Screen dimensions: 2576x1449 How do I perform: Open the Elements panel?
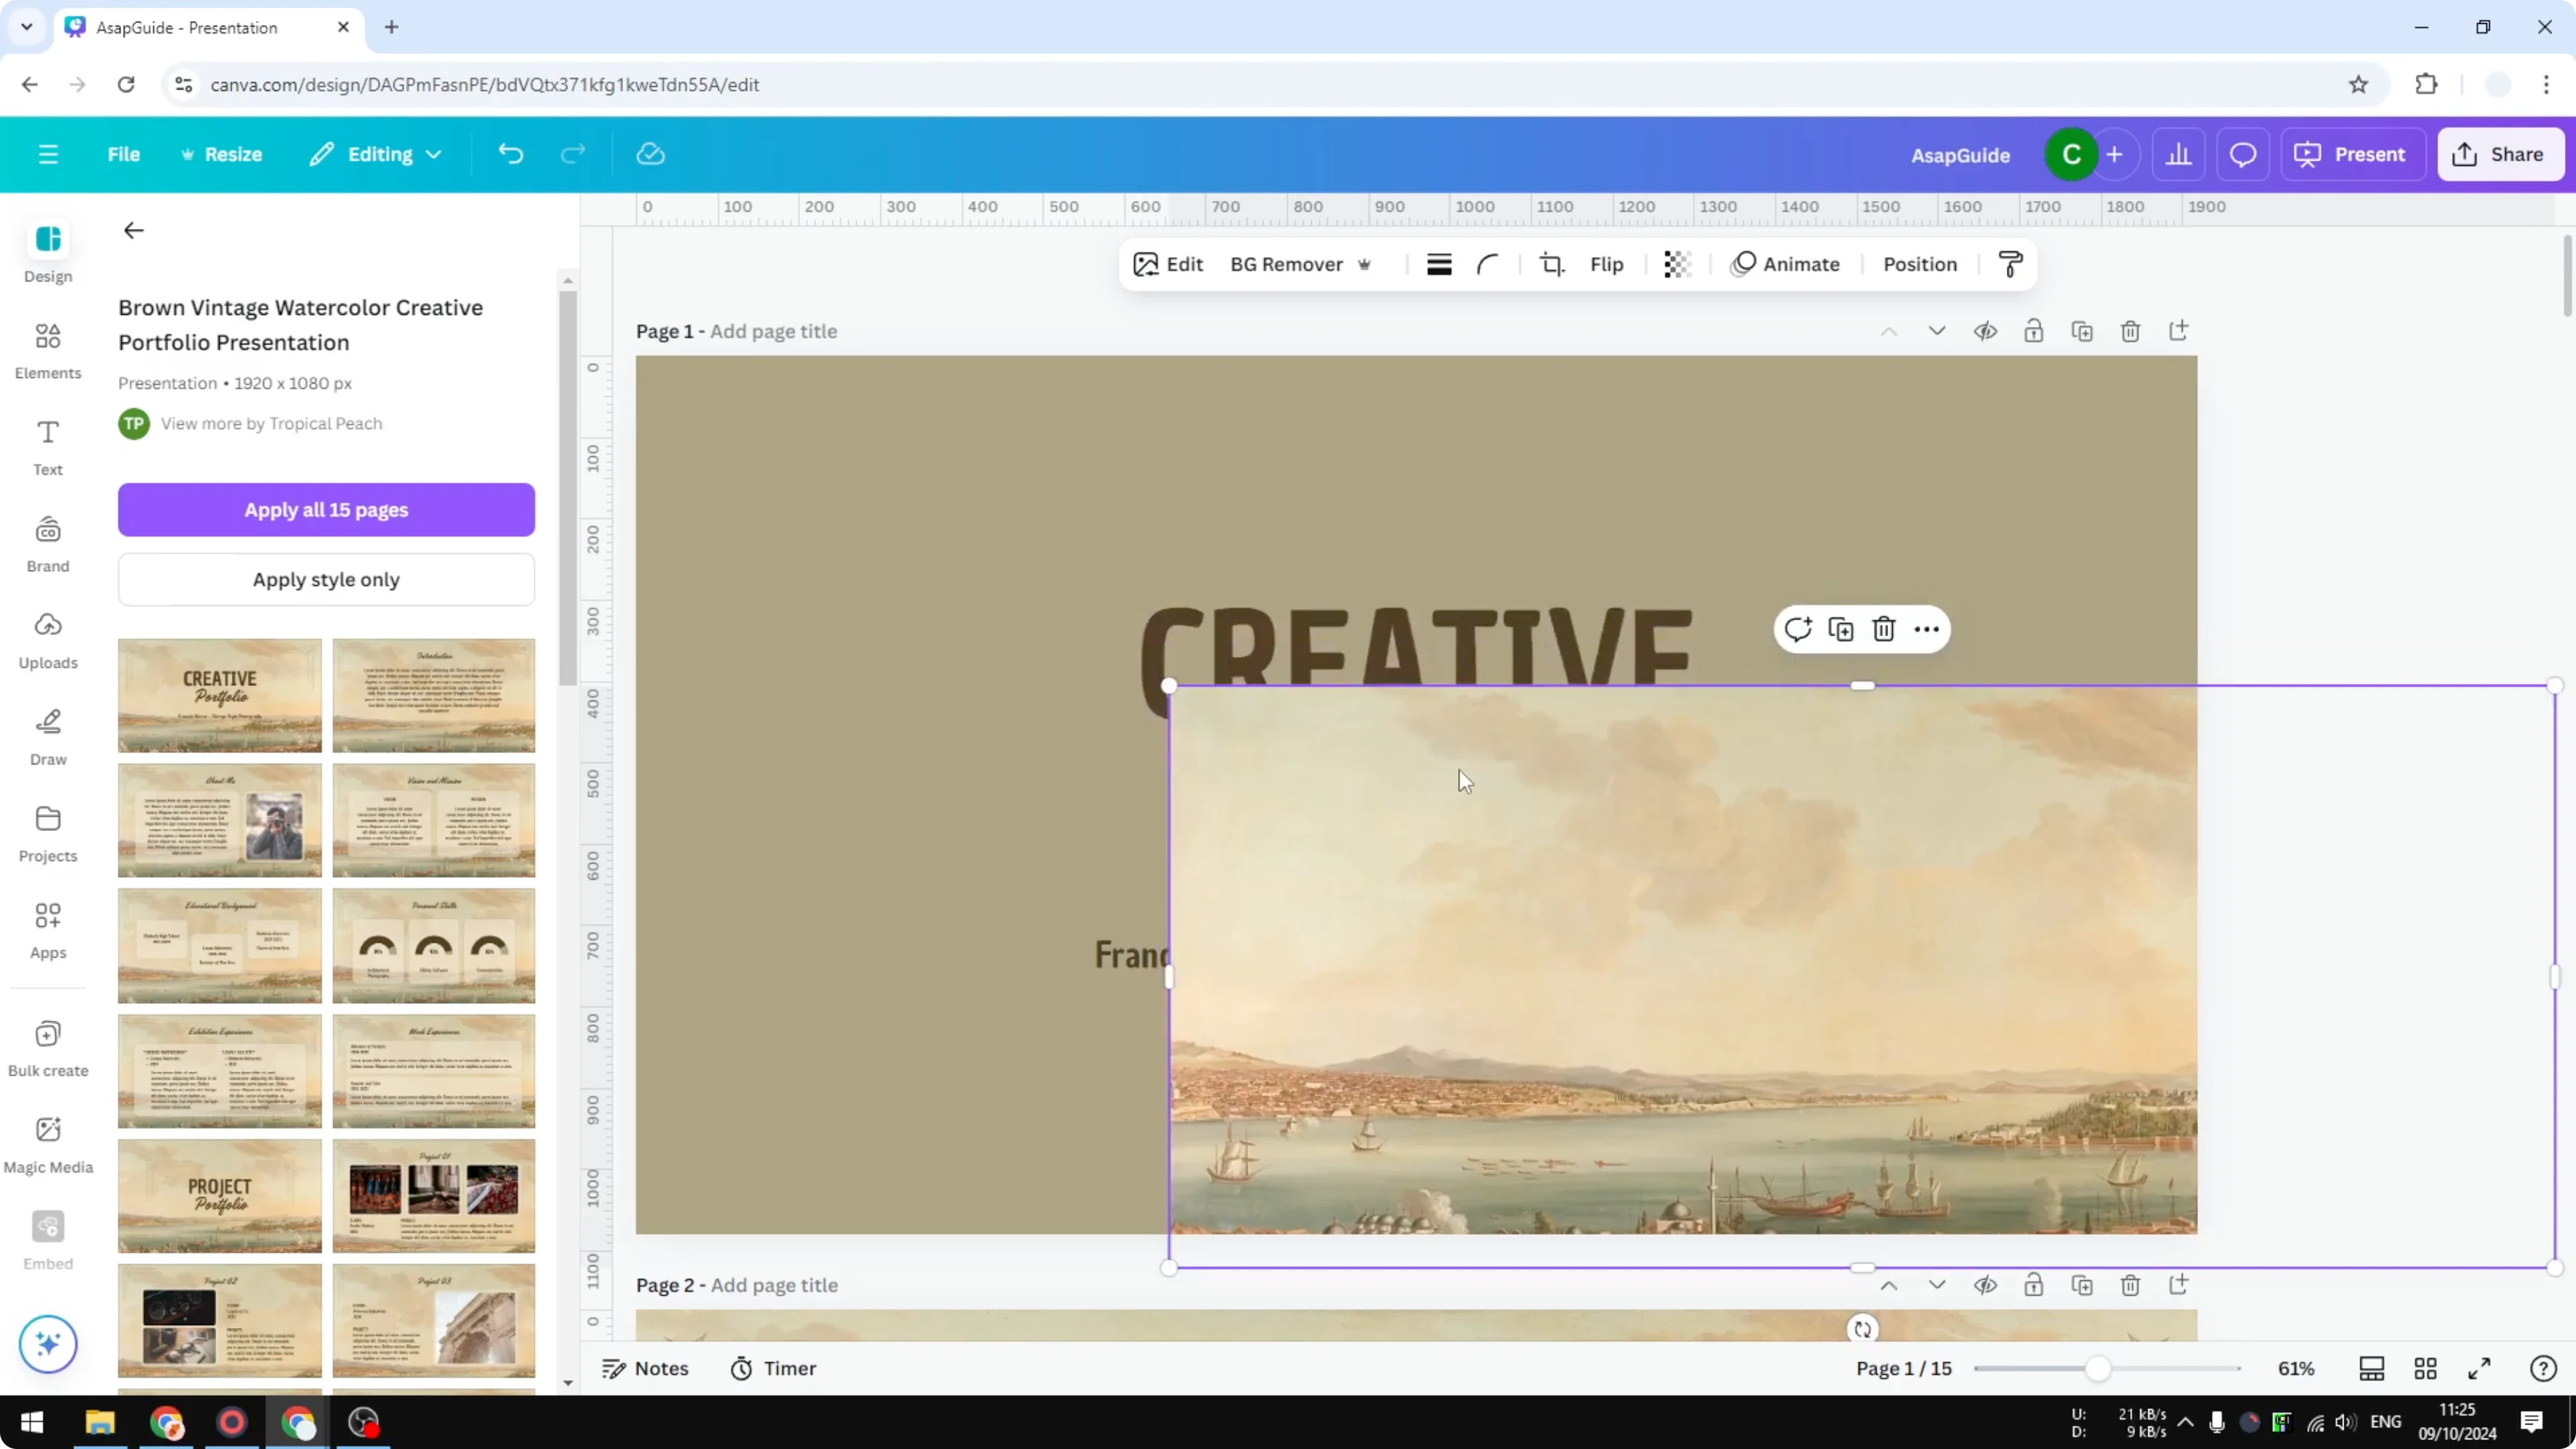click(x=48, y=351)
